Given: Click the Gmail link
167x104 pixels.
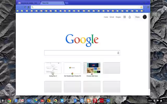Looking at the screenshot, I should (x=112, y=17).
